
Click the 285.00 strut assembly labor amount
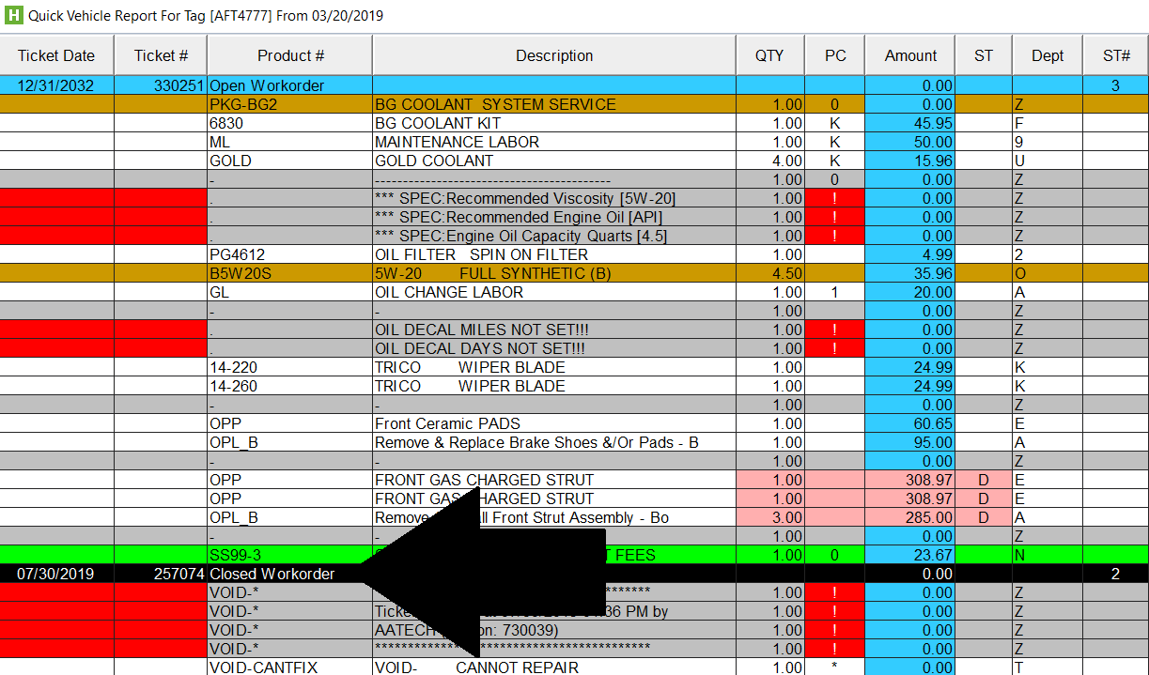(909, 517)
